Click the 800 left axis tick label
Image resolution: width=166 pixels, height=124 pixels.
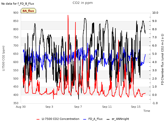click(x=16, y=29)
